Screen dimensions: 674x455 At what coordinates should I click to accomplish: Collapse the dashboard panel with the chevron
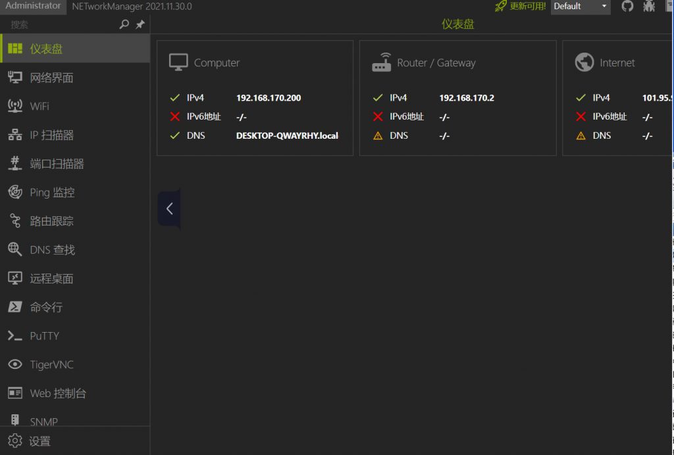click(x=169, y=208)
